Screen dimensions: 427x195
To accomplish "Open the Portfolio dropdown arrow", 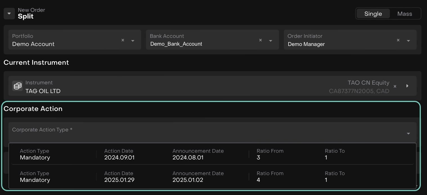I will tap(133, 41).
